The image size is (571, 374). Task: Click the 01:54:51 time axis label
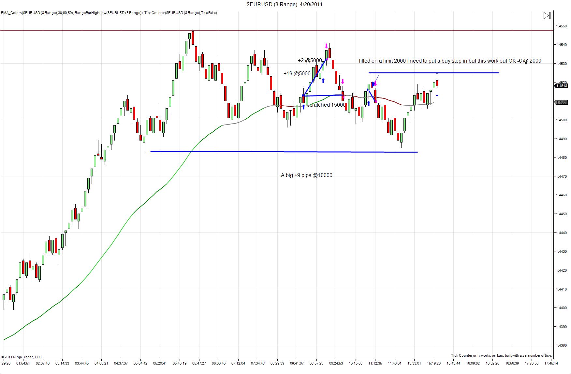click(x=23, y=363)
